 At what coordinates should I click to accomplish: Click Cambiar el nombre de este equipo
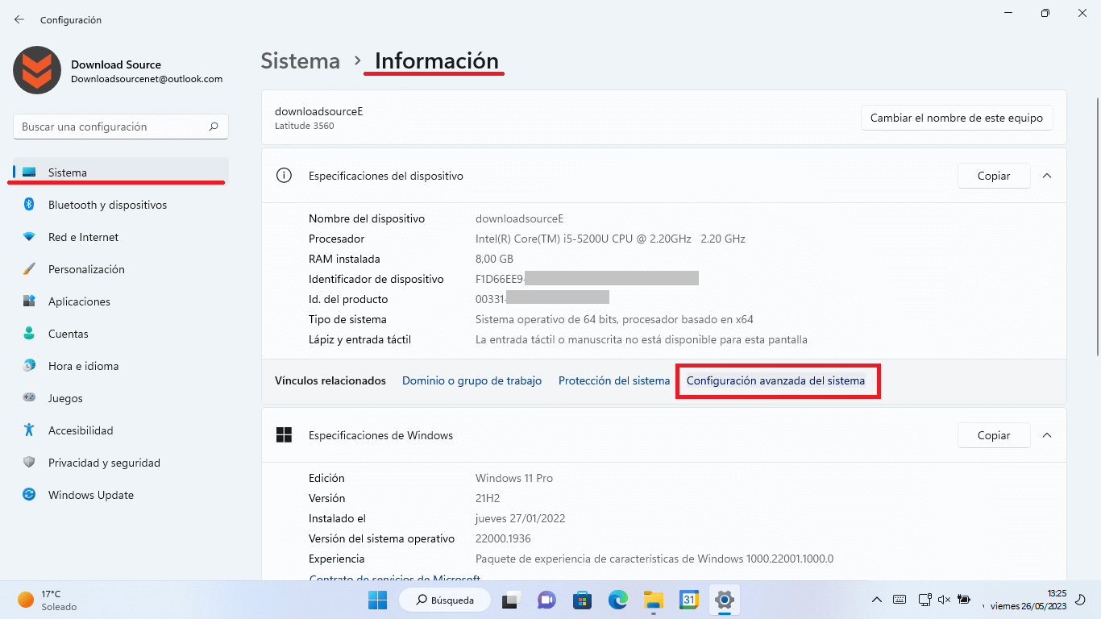tap(957, 118)
